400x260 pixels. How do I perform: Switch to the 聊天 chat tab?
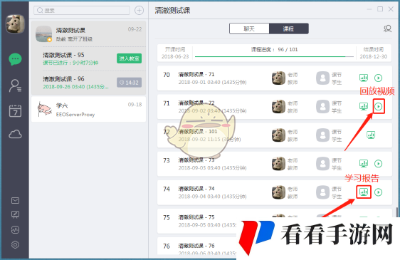click(x=249, y=28)
